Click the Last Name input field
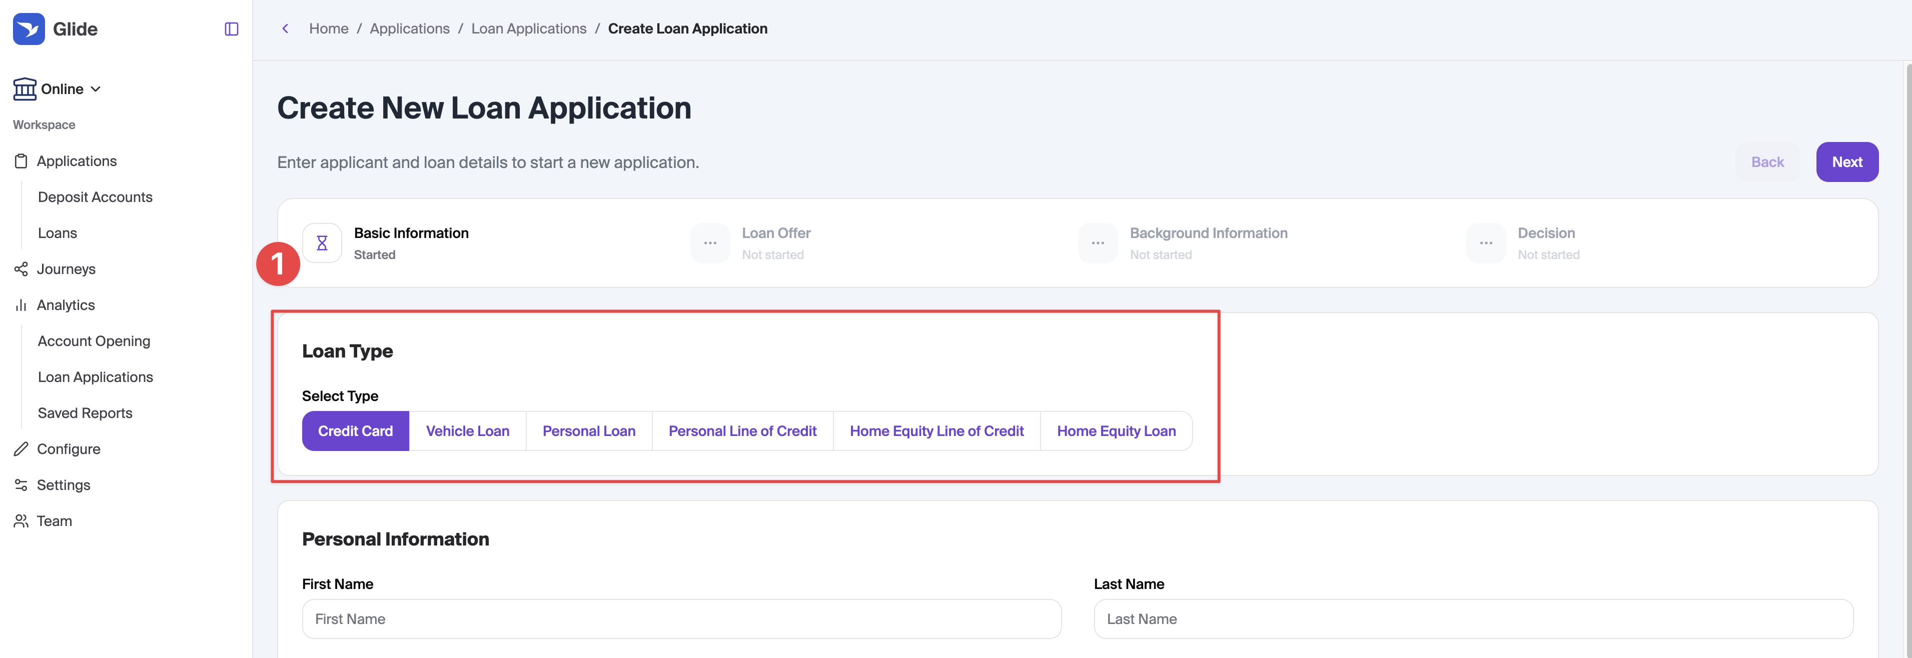This screenshot has width=1912, height=658. pos(1473,618)
